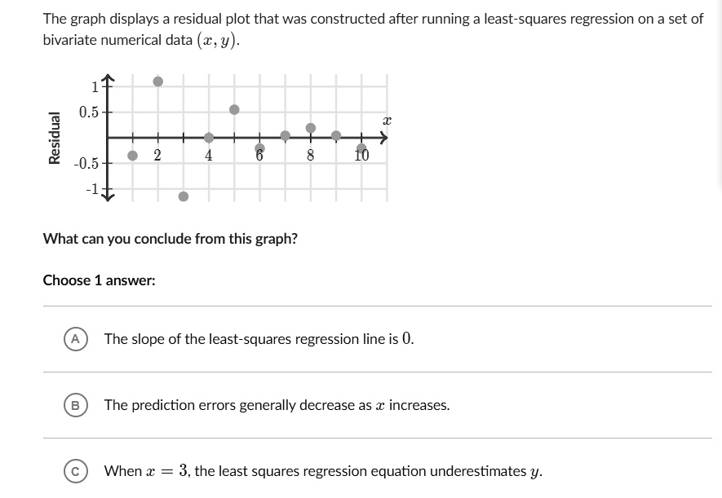Click the gridline intersection at x = 6
Screen dimensions: 722x498
pos(259,136)
